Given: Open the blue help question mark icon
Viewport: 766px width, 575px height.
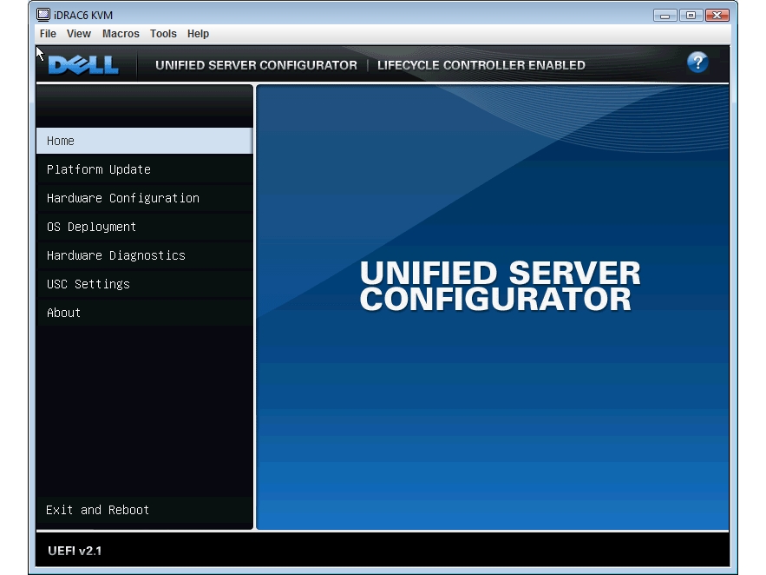Looking at the screenshot, I should tap(697, 63).
